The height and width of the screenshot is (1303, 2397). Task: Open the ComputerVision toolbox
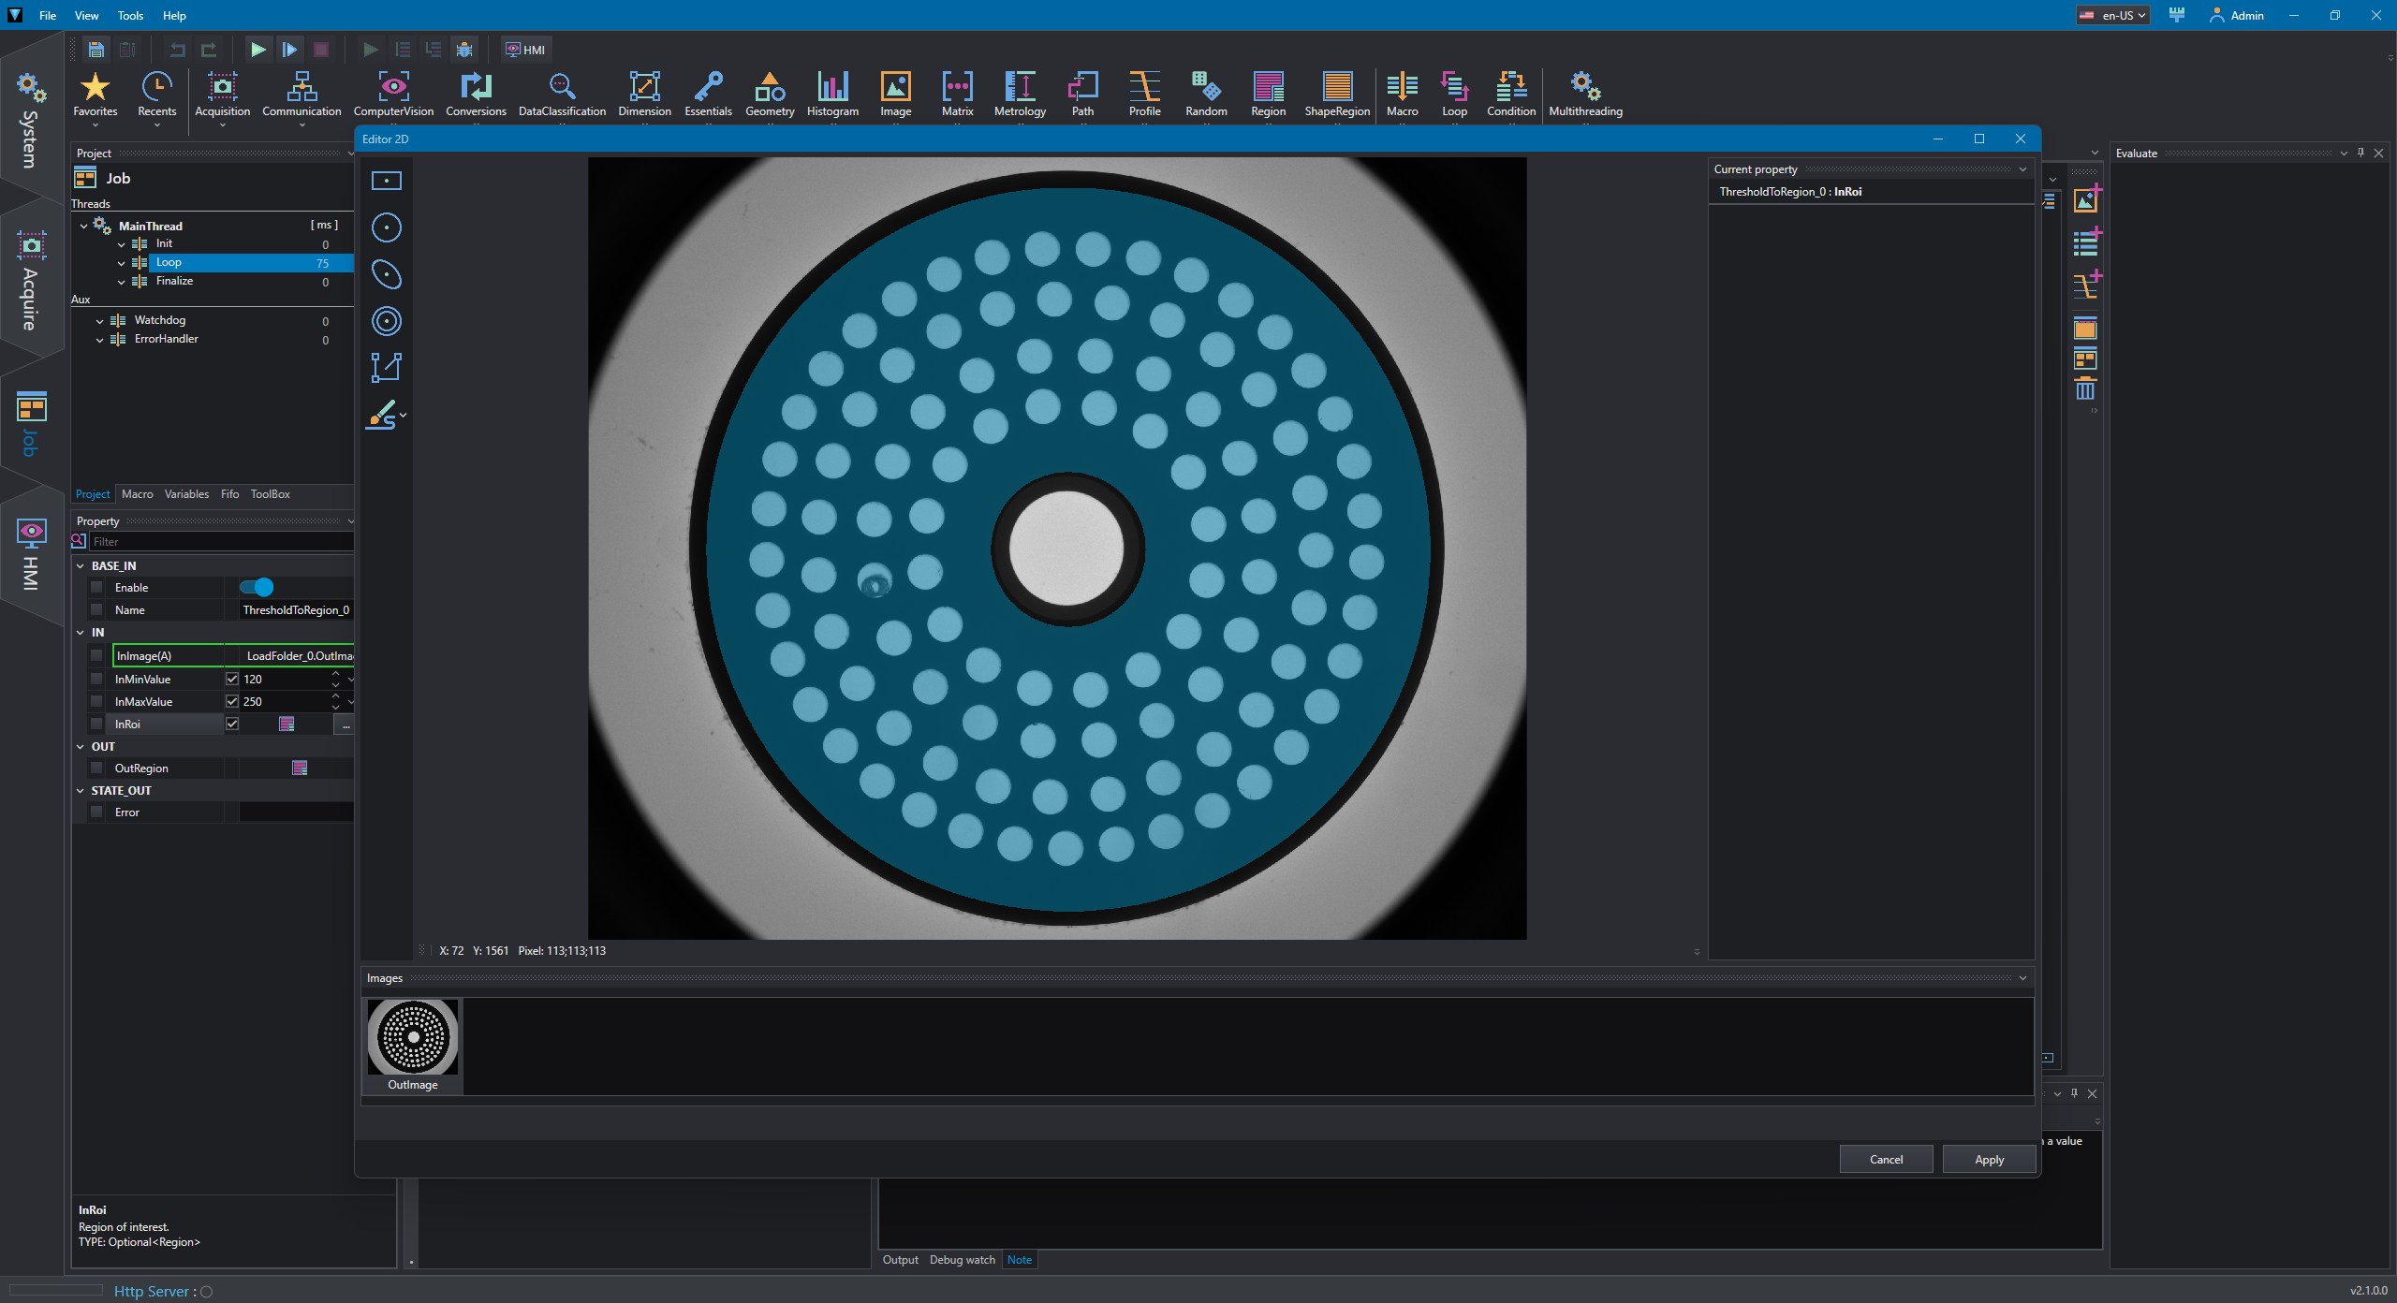click(x=393, y=95)
